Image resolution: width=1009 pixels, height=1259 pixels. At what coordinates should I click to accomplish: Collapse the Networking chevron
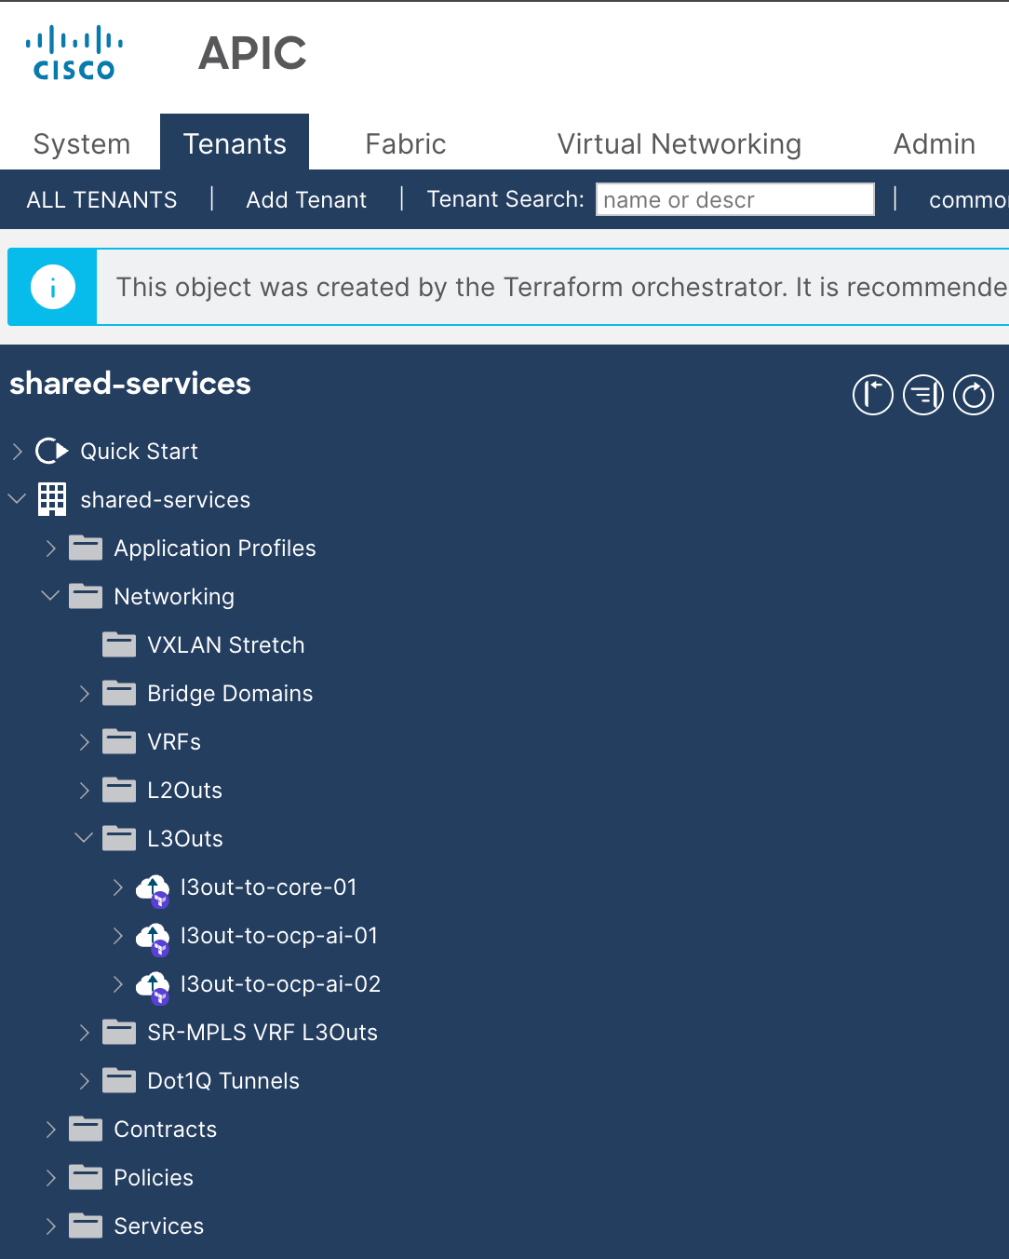click(x=50, y=596)
